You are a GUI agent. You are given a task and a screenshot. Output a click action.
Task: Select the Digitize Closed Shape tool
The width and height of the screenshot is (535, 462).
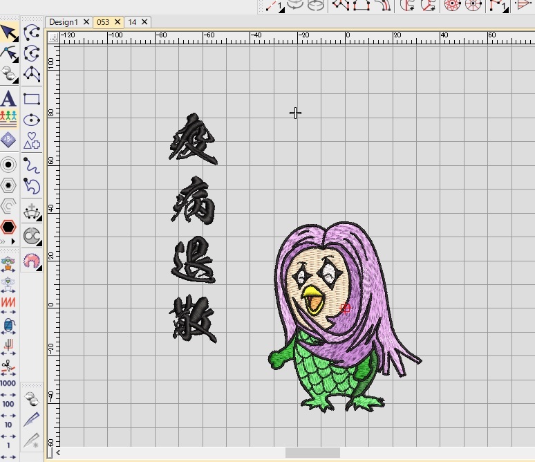(32, 54)
